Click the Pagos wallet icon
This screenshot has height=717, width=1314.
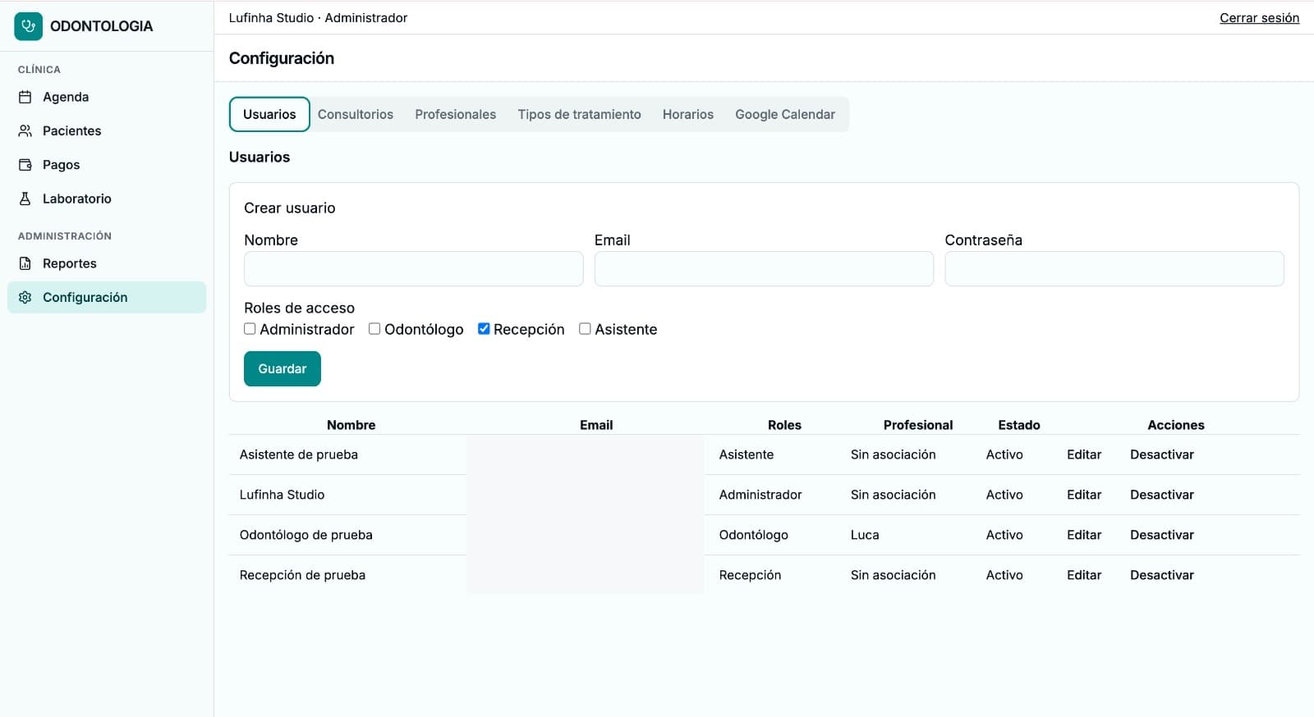coord(25,165)
